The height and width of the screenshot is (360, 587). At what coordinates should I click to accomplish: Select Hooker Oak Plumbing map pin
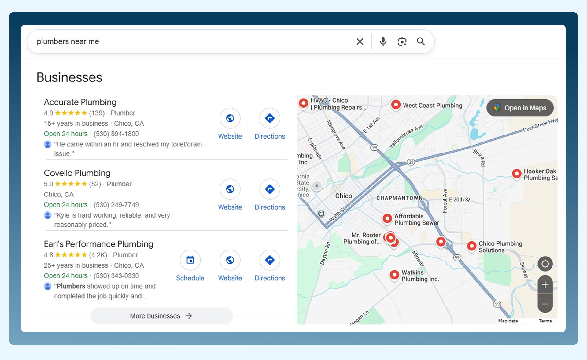[517, 174]
